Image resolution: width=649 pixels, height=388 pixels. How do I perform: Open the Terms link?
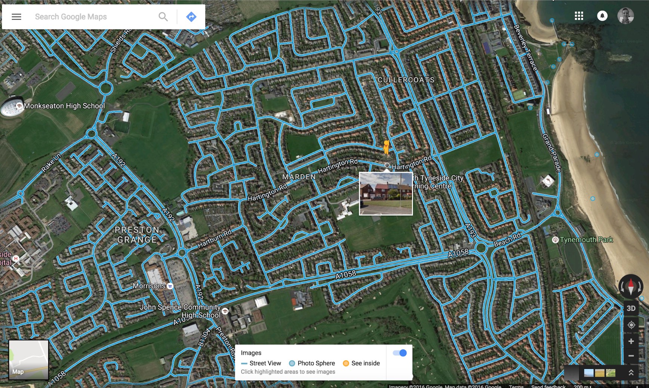(x=516, y=386)
